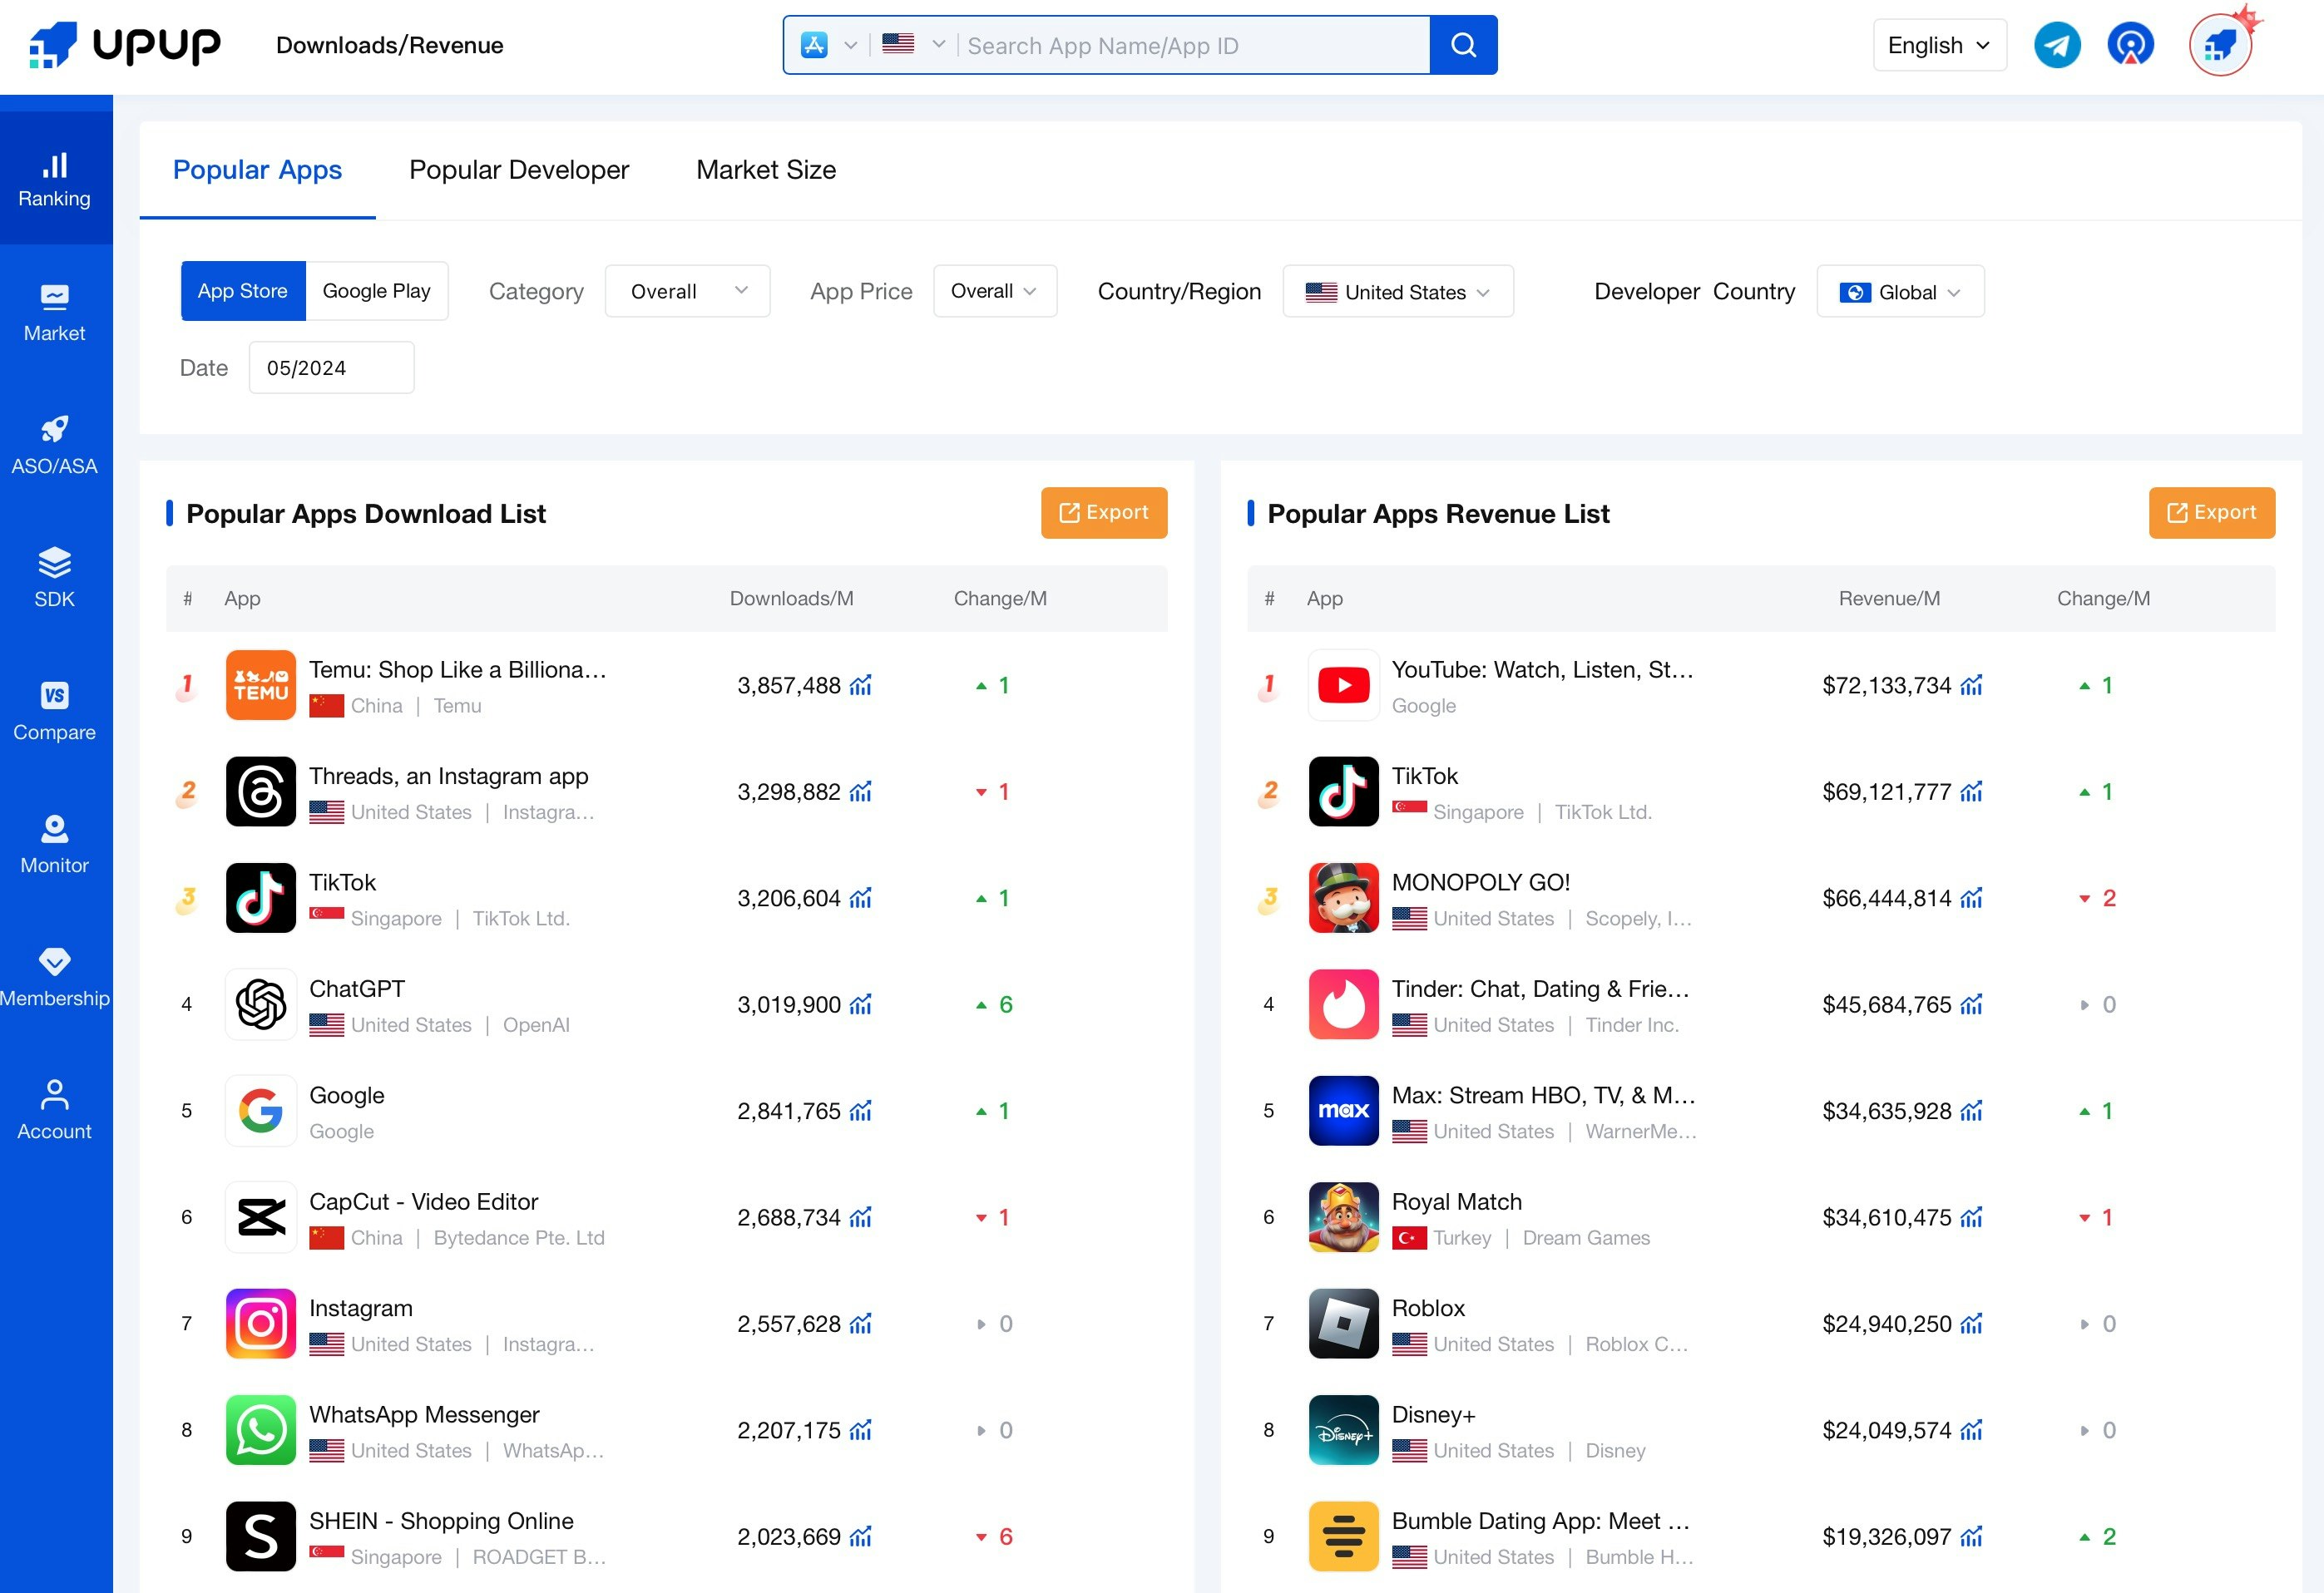
Task: Click the blue podcast-style icon in header
Action: pos(2131,45)
